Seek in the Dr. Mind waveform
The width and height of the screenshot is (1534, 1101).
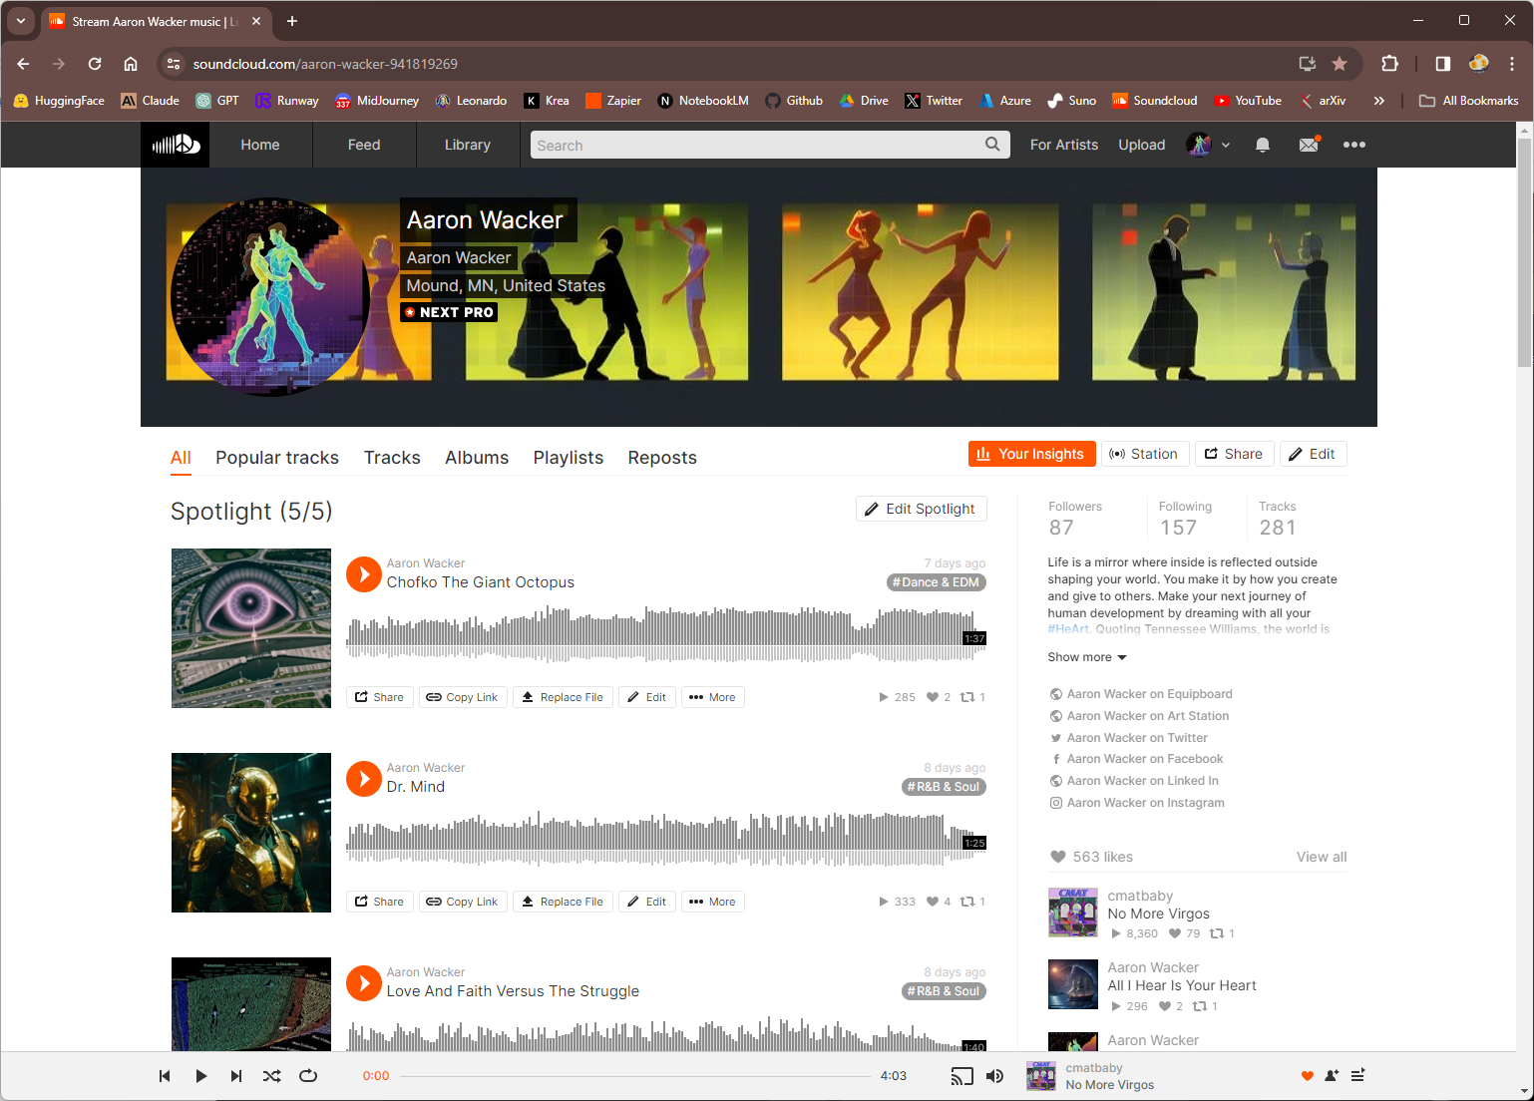(x=666, y=838)
